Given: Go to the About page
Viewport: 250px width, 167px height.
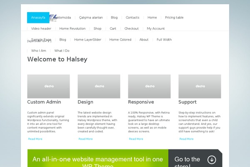Looking at the screenshot, I should coord(144,40).
